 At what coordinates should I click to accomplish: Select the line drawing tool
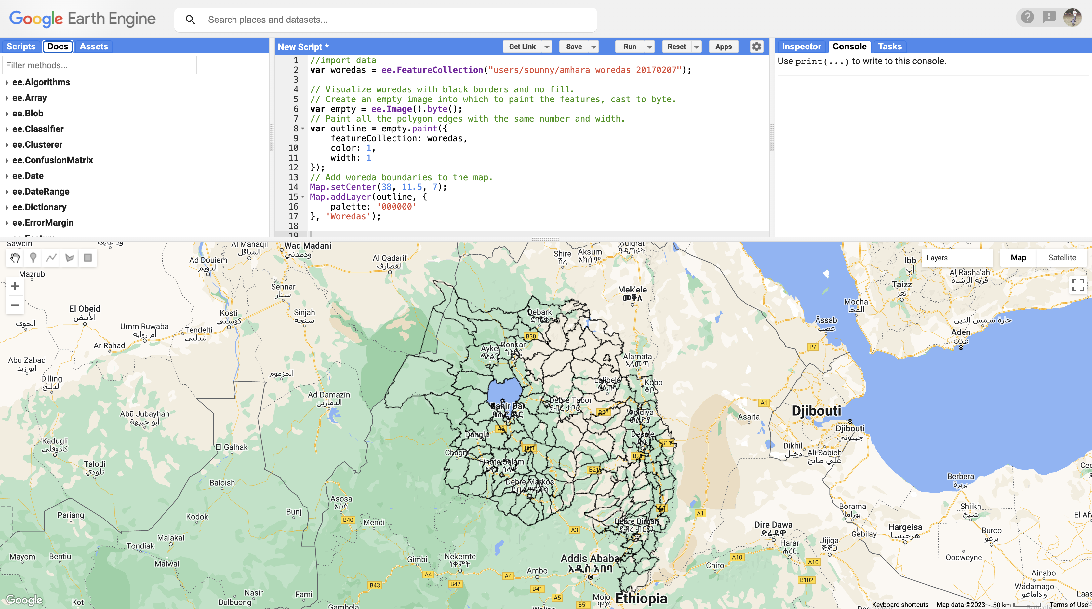[x=51, y=257]
